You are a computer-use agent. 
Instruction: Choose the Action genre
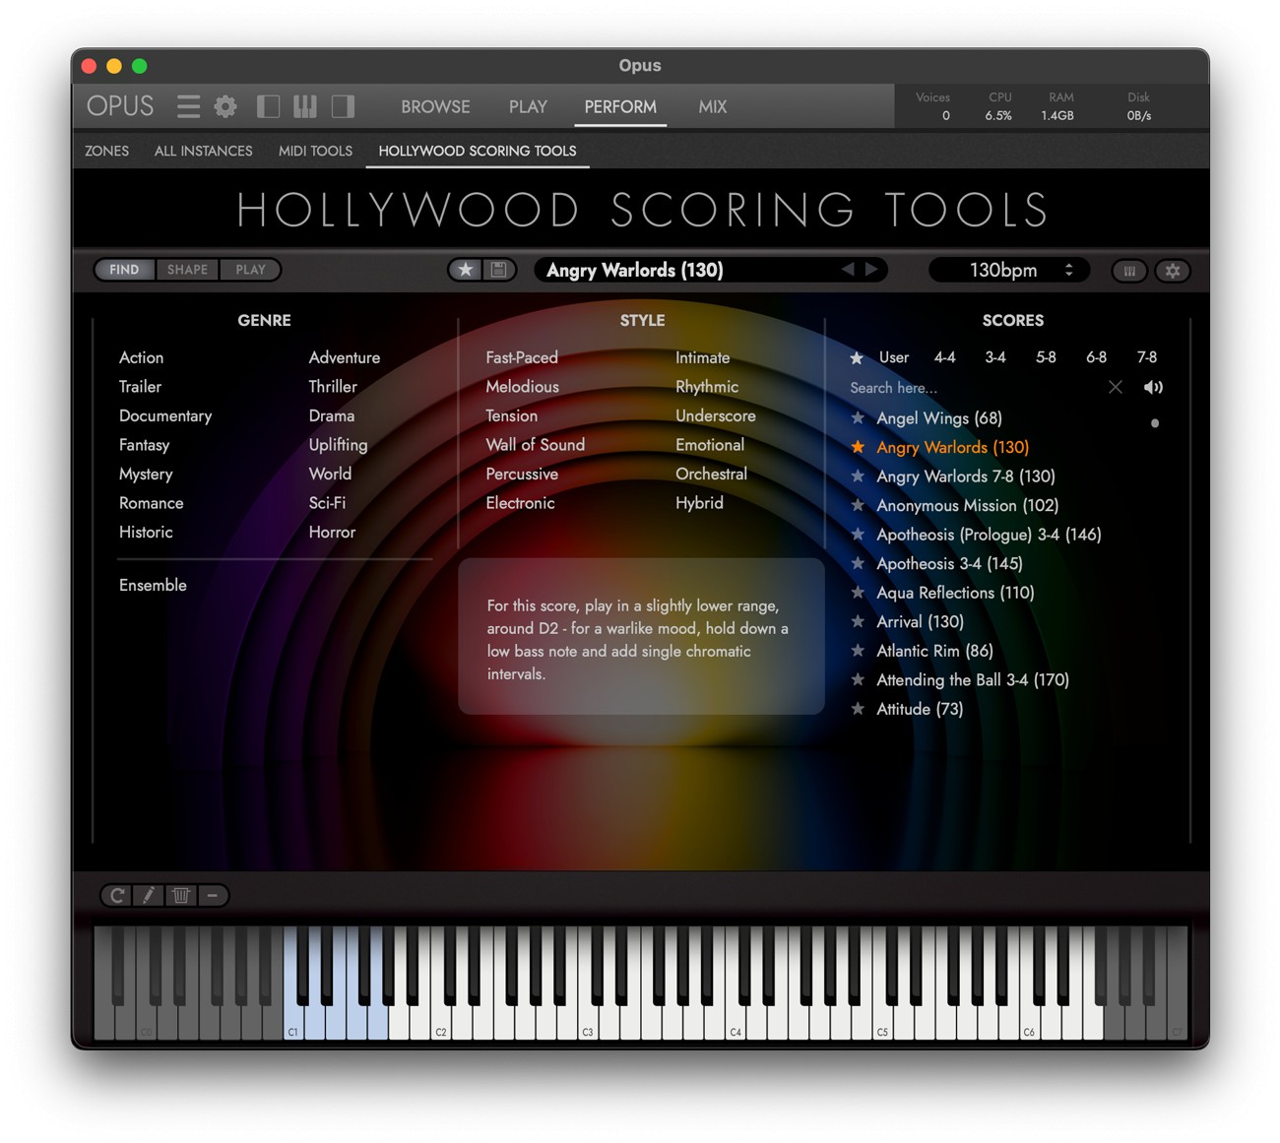(141, 357)
